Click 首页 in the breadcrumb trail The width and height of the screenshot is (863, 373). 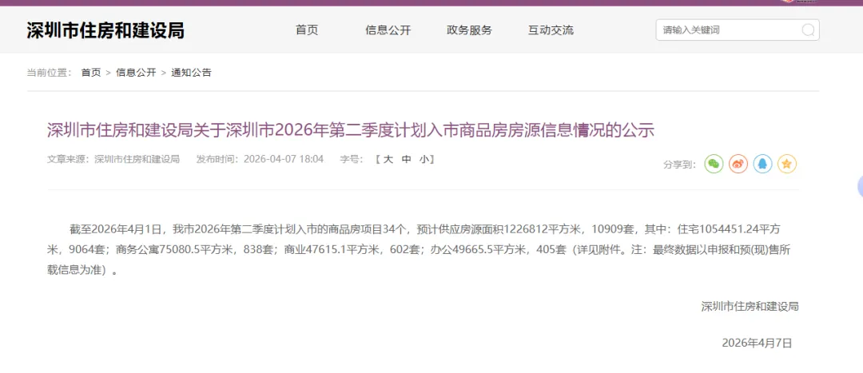(91, 72)
